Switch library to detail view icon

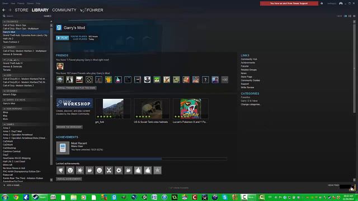[345, 16]
